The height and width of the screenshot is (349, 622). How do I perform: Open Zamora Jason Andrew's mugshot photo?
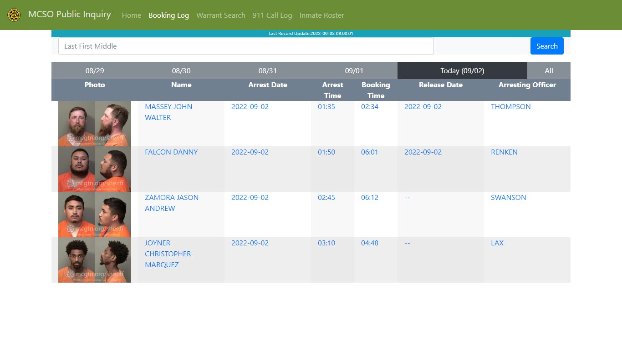95,214
